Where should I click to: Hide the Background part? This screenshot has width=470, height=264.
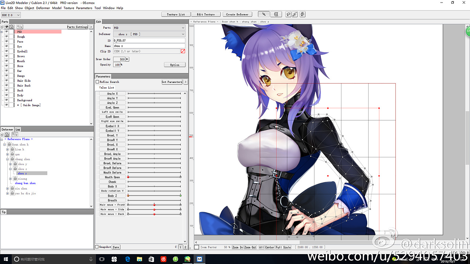click(7, 100)
